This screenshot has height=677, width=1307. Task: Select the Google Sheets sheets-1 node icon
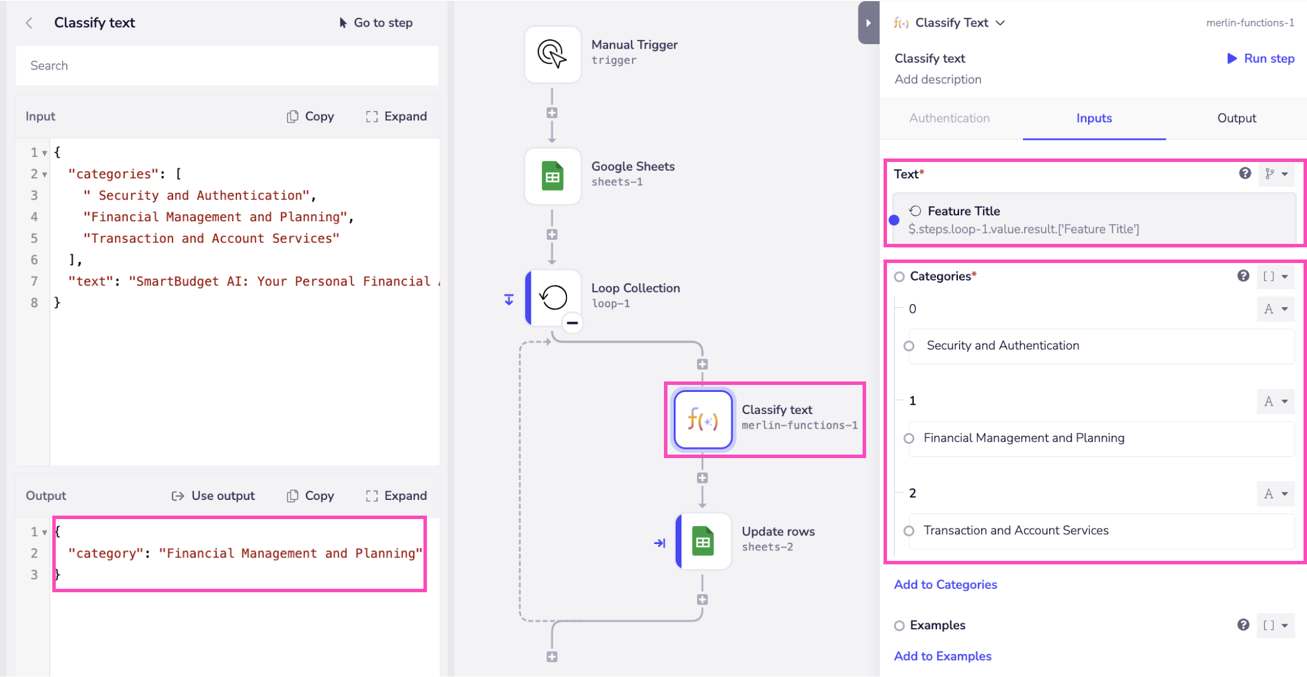pos(552,176)
